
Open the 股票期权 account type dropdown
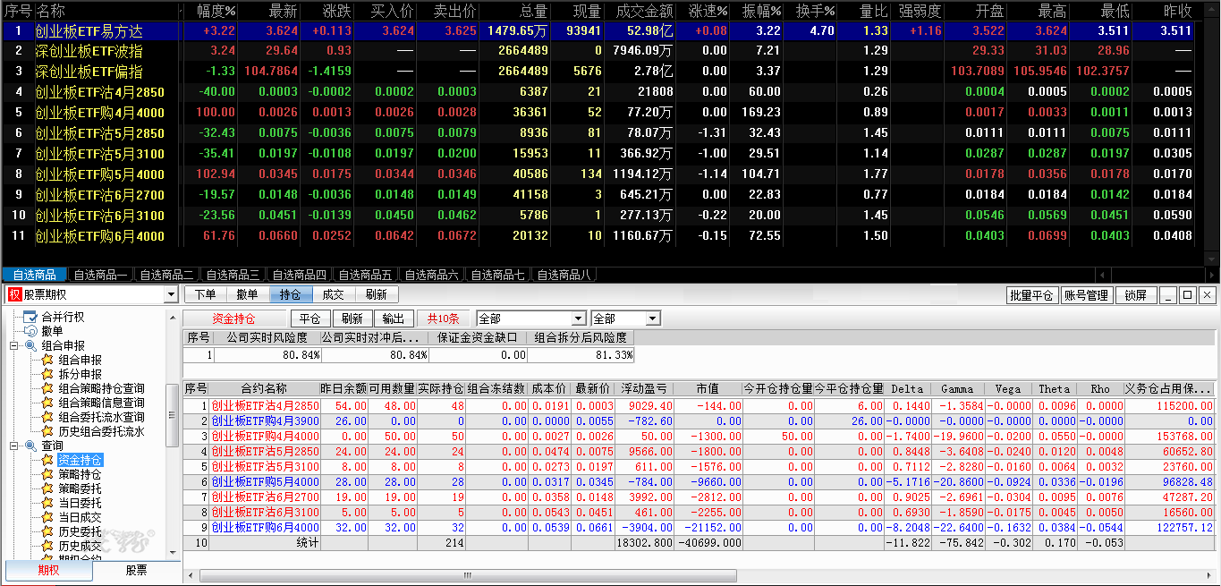point(171,294)
